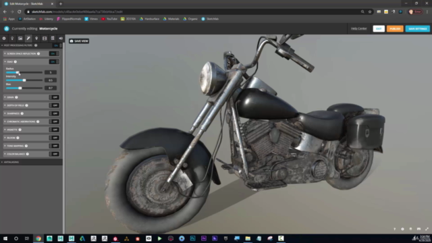
Task: Open the Sketchfab bookmark
Action: [x=210, y=19]
